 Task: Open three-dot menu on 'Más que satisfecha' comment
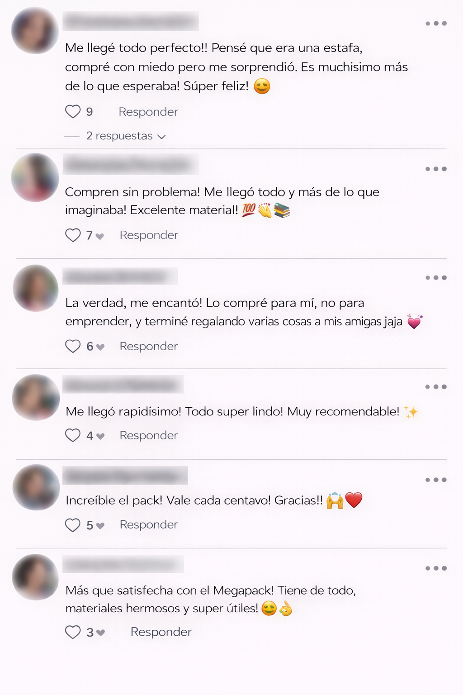click(436, 568)
